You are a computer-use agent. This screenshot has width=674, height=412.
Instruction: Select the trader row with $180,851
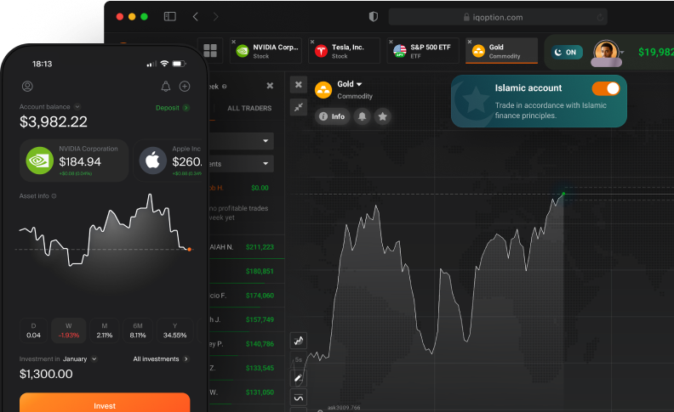coord(246,271)
